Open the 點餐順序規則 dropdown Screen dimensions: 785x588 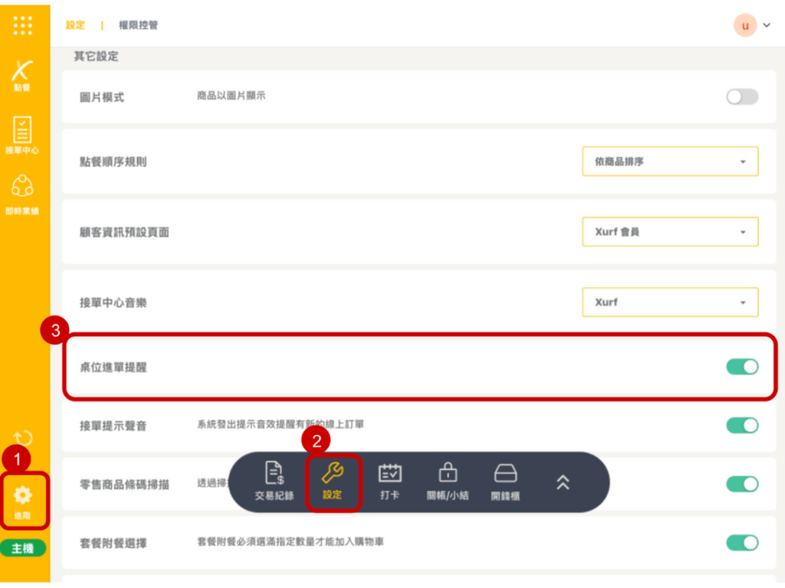[x=670, y=162]
